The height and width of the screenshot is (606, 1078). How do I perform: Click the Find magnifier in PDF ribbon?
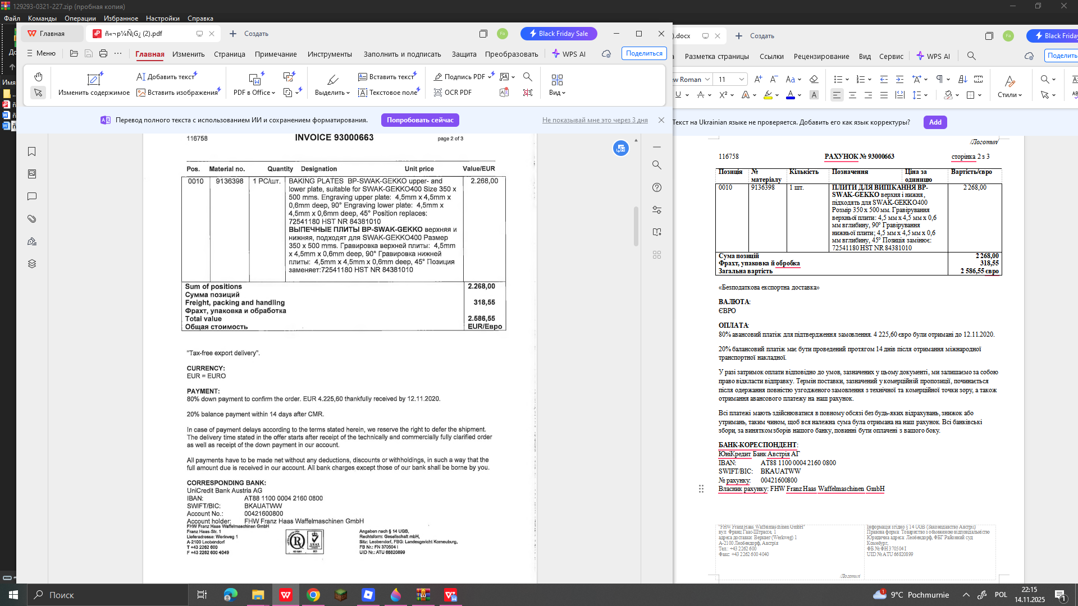click(x=528, y=76)
